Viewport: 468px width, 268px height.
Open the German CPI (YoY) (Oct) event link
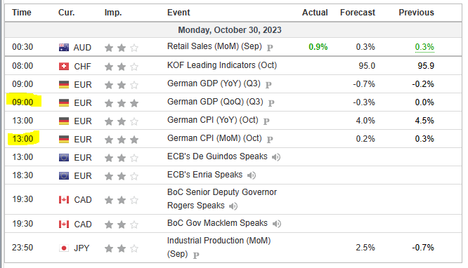(x=212, y=120)
